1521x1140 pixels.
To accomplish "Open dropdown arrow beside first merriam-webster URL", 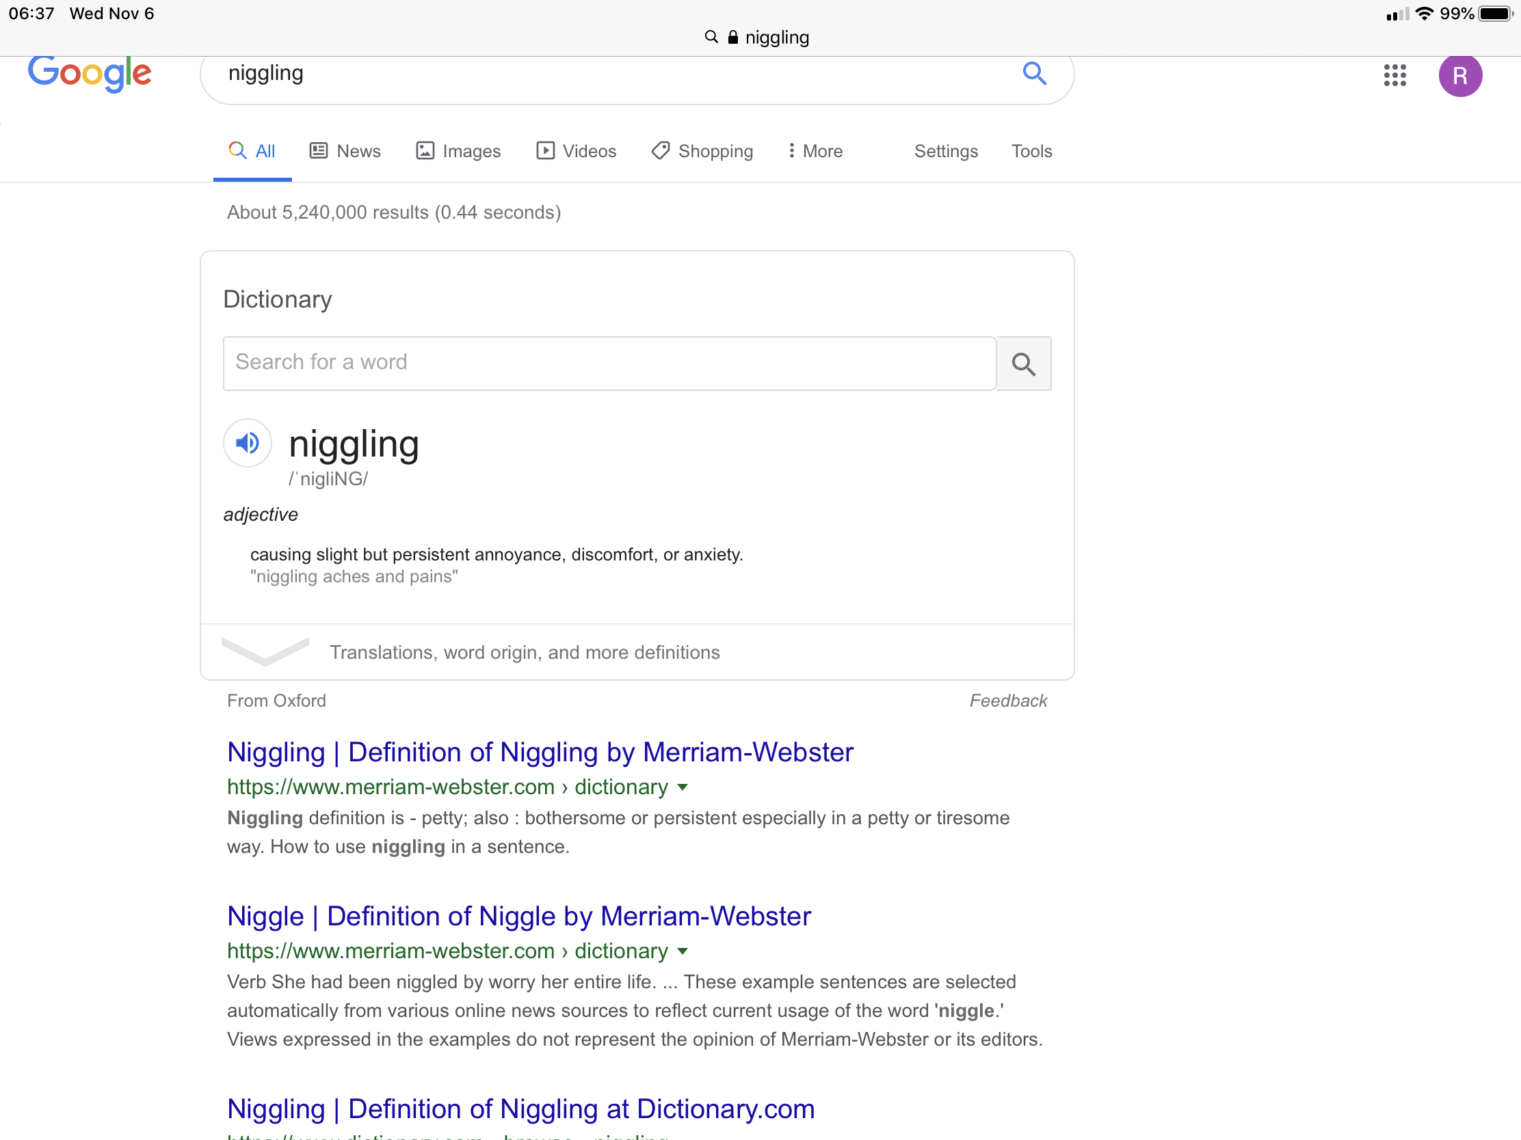I will [683, 787].
